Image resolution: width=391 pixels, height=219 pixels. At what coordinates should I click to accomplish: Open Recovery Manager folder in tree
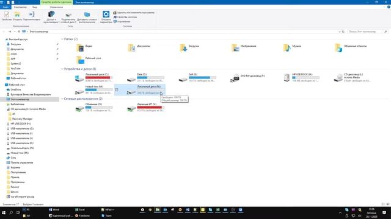pos(22,119)
